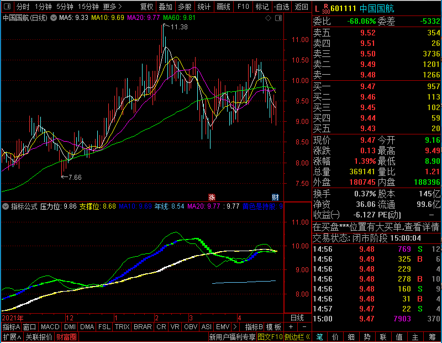Open 图文F10 link
Viewport: 442px width, 343px height.
(x=270, y=337)
